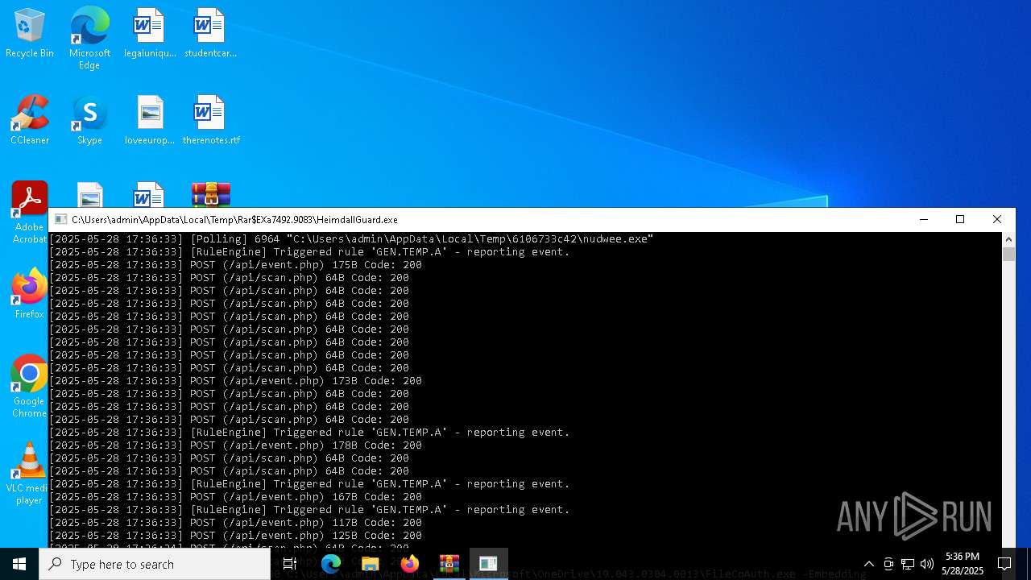
Task: Open the notification center
Action: pos(1004,564)
